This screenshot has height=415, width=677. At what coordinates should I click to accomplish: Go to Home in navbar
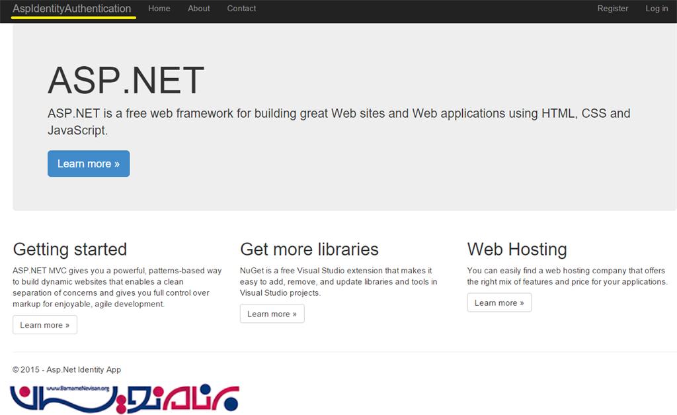click(159, 9)
